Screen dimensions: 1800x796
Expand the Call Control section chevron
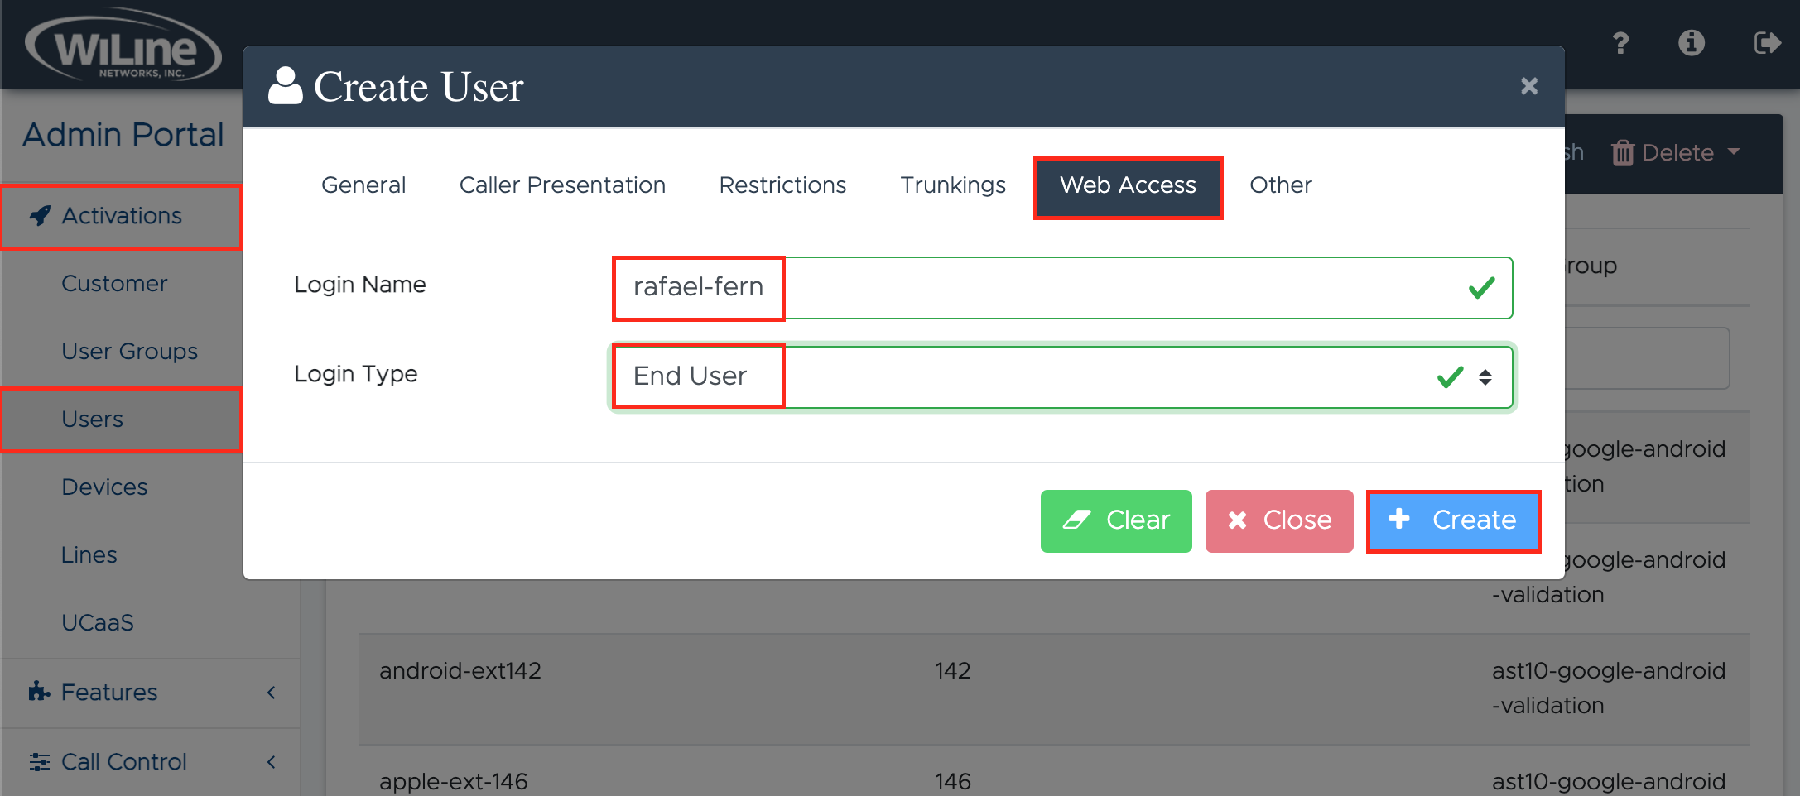click(271, 762)
